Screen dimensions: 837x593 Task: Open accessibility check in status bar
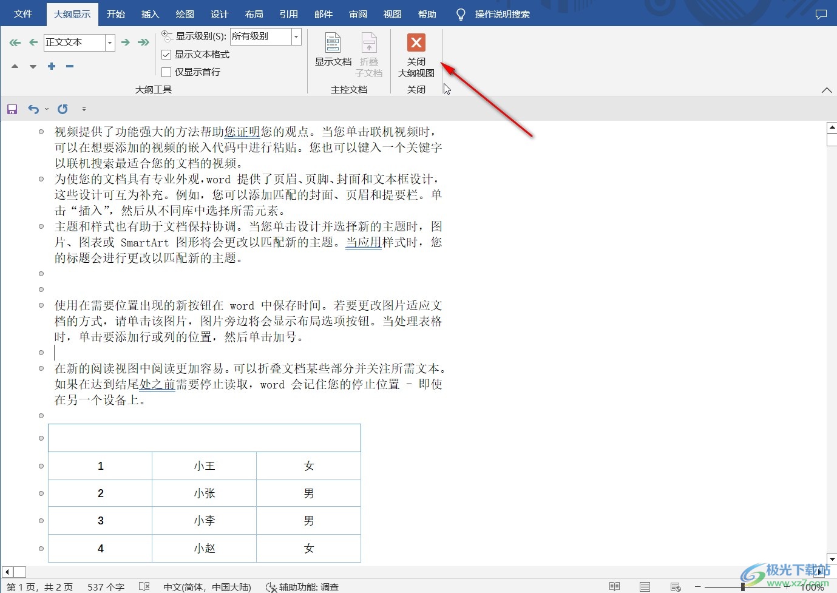tap(302, 587)
